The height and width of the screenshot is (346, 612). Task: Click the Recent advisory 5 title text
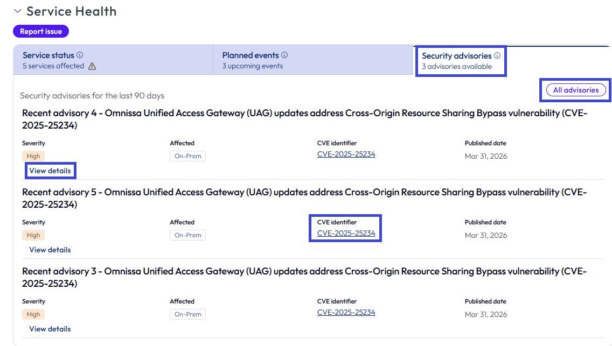(x=304, y=199)
